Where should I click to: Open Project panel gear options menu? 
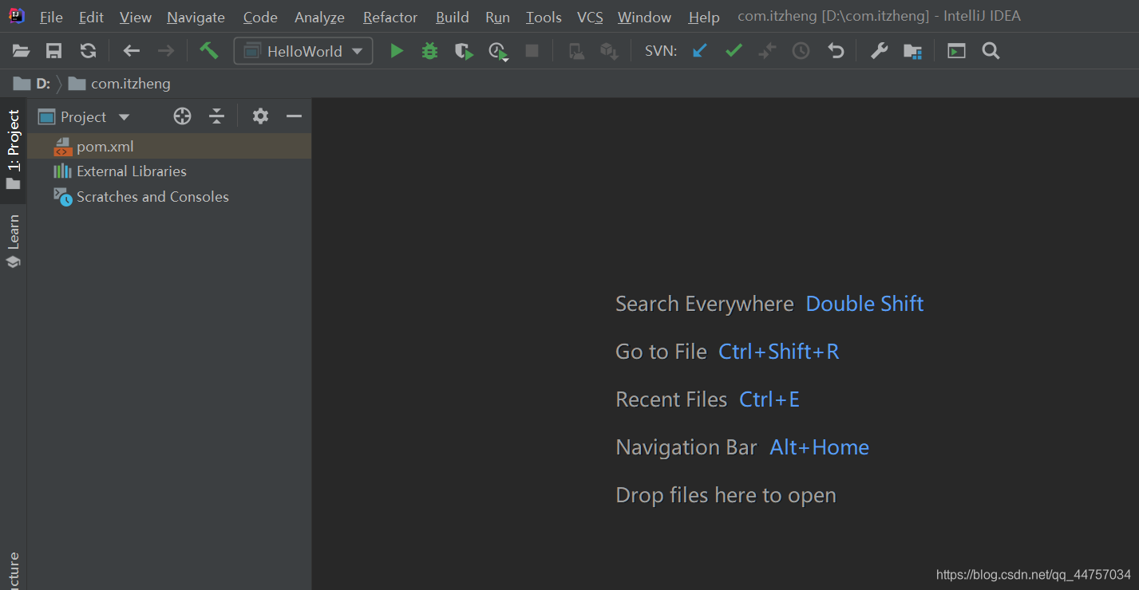coord(260,116)
